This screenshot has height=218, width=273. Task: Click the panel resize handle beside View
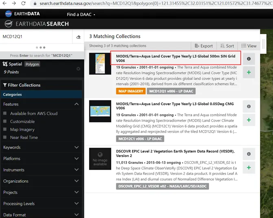(x=263, y=44)
